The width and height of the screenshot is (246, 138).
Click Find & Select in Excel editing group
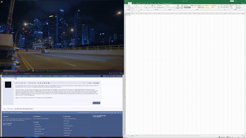coord(240,6)
